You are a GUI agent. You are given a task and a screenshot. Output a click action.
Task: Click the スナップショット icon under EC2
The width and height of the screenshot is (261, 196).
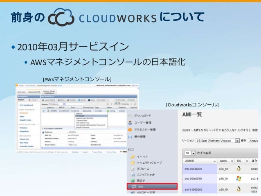pos(133,175)
